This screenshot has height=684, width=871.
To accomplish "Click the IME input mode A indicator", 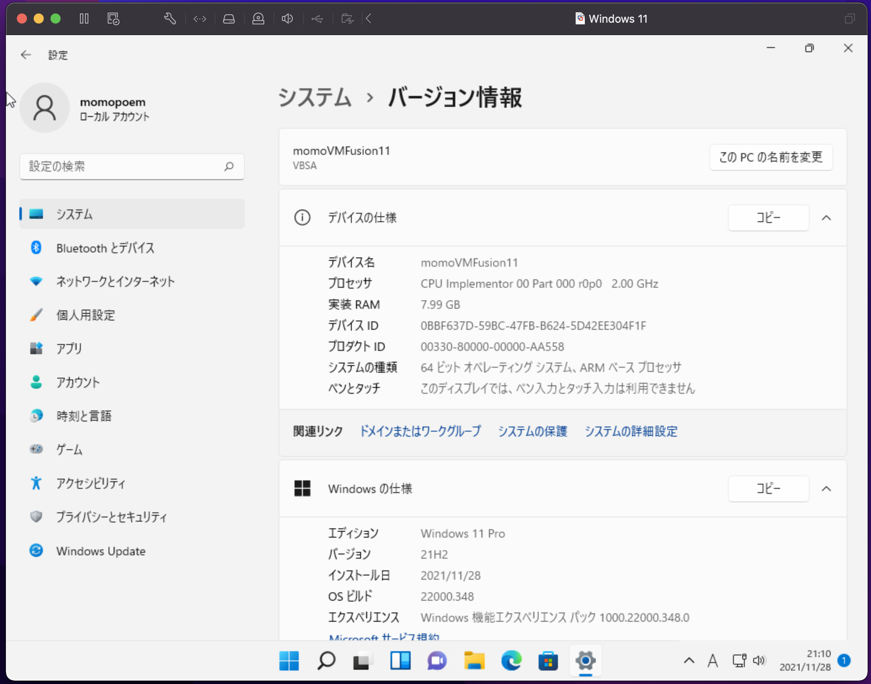I will click(713, 661).
